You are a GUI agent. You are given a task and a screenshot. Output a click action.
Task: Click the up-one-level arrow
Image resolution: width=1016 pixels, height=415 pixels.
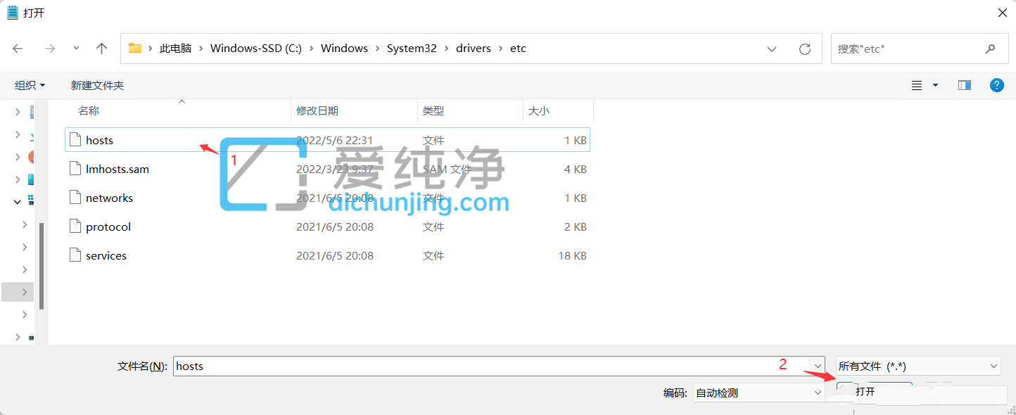pyautogui.click(x=101, y=48)
